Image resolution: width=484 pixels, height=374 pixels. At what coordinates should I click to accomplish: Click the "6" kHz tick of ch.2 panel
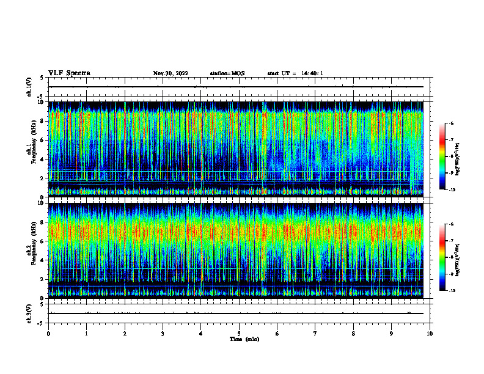tap(42, 241)
